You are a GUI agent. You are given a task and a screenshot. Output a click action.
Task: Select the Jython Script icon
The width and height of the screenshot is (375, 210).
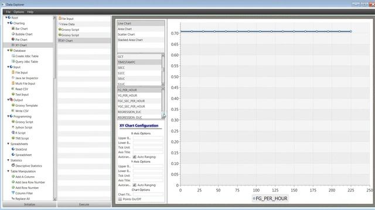point(13,127)
